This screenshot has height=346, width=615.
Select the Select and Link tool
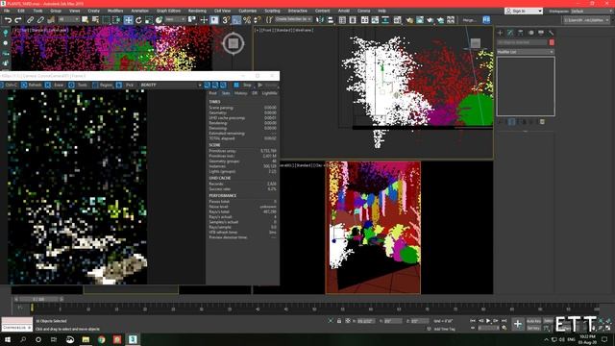(x=30, y=19)
